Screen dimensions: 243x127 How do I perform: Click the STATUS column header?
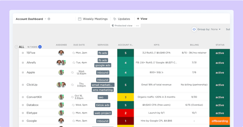[x=220, y=45]
